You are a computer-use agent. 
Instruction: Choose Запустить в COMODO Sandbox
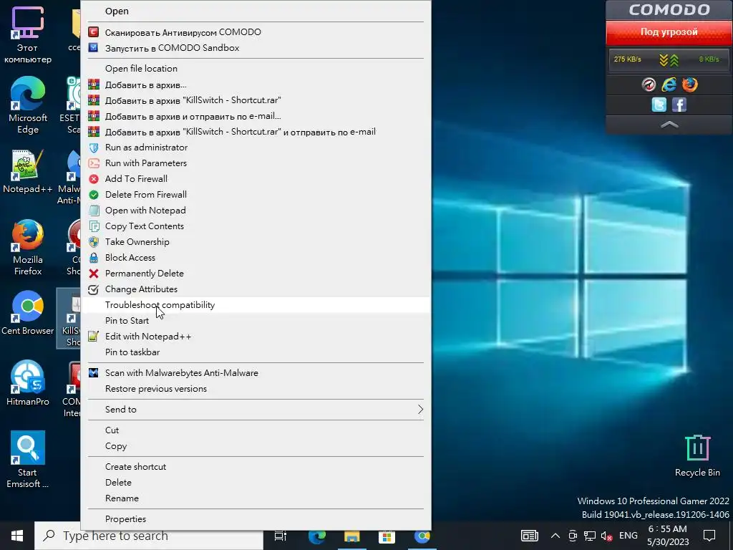(x=256, y=48)
